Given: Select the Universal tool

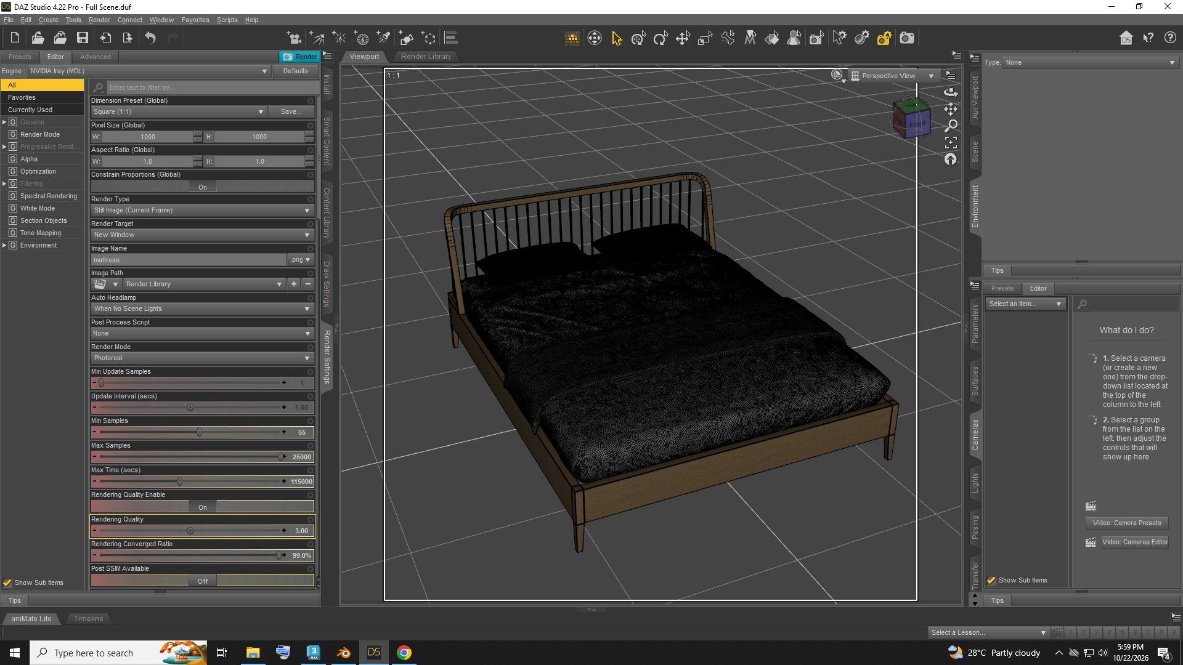Looking at the screenshot, I should (x=638, y=38).
